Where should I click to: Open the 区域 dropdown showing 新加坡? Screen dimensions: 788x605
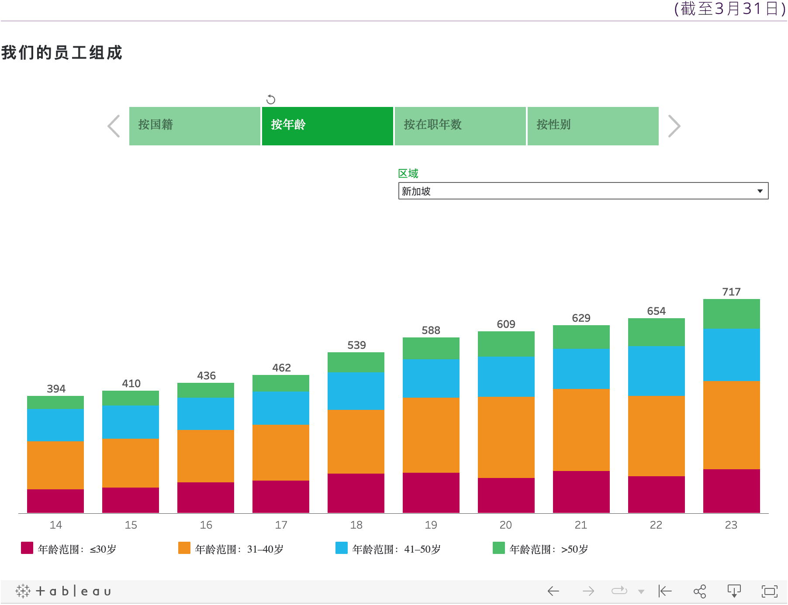pyautogui.click(x=584, y=191)
